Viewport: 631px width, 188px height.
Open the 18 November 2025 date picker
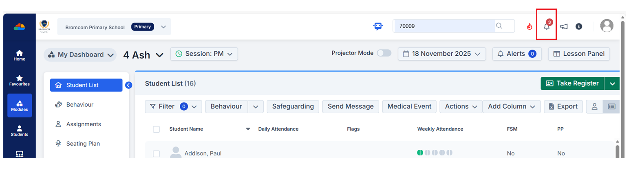441,54
